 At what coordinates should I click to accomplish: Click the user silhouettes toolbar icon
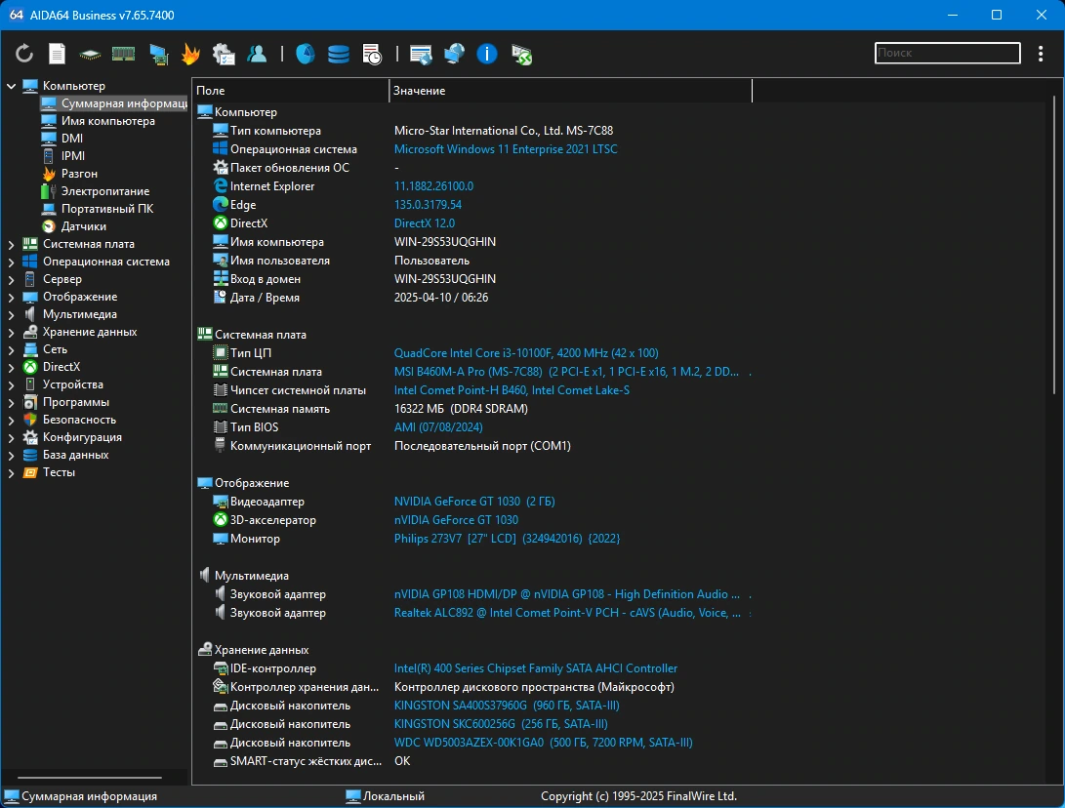(x=257, y=54)
